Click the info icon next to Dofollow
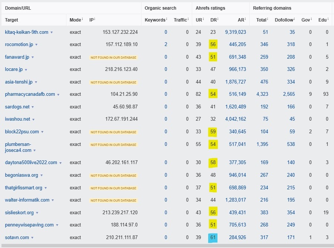This screenshot has width=334, height=248. [294, 19]
